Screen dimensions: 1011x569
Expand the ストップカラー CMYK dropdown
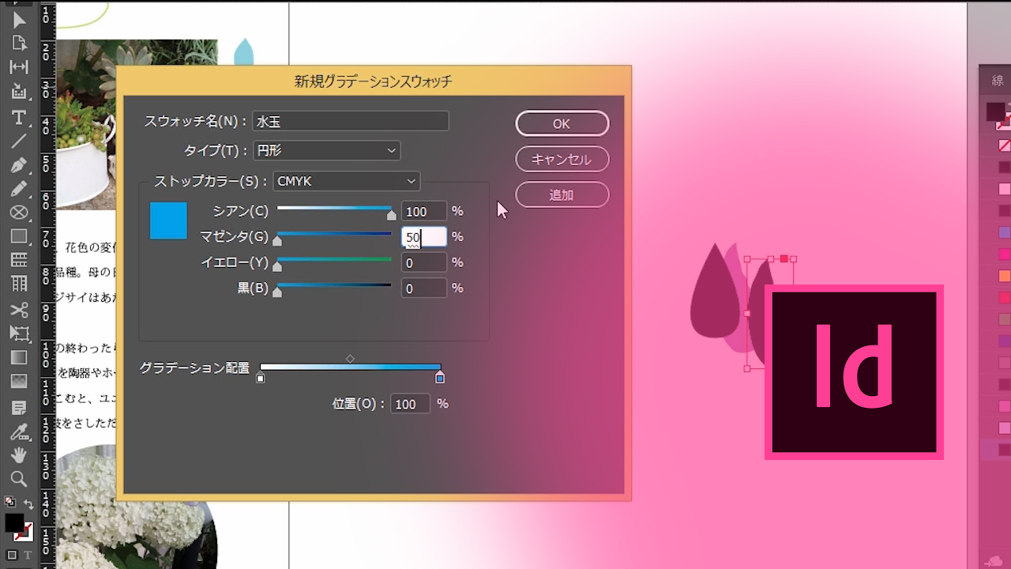point(346,181)
